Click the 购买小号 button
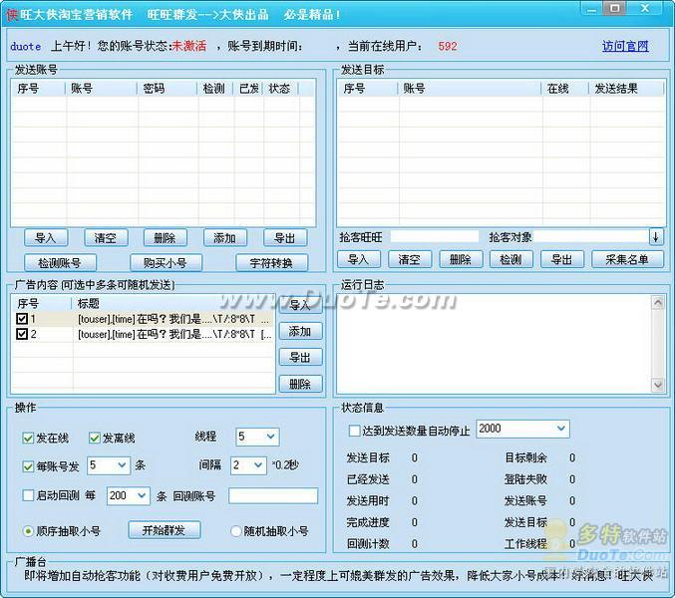 (x=166, y=262)
